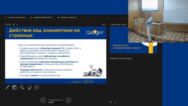The height and width of the screenshot is (106, 188).
Task: Click the current slide preview
Action: [x=56, y=55]
